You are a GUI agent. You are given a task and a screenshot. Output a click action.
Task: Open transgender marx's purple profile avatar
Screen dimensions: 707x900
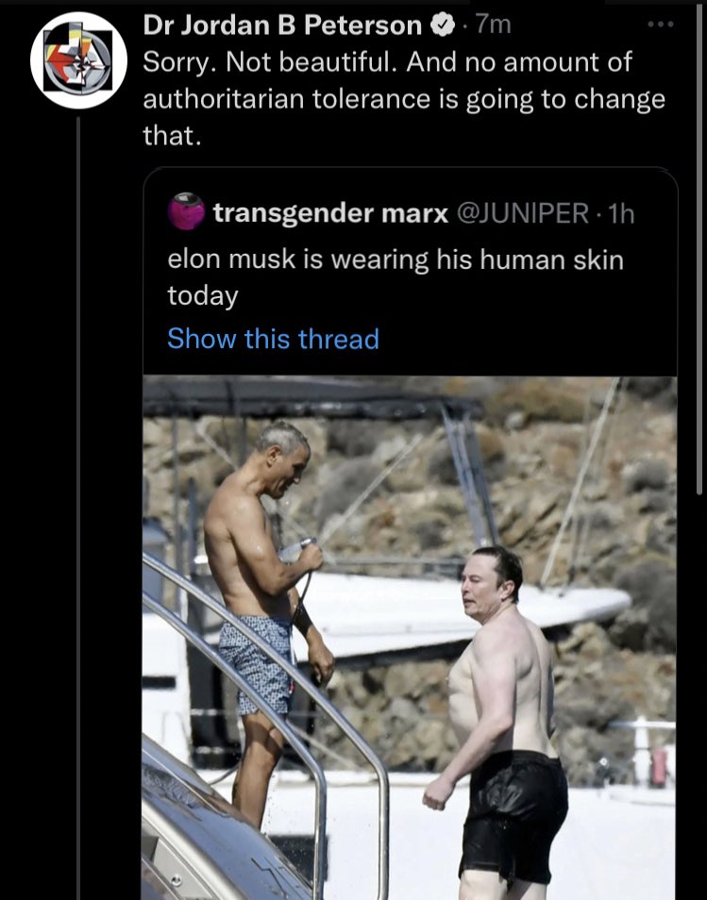tap(186, 211)
